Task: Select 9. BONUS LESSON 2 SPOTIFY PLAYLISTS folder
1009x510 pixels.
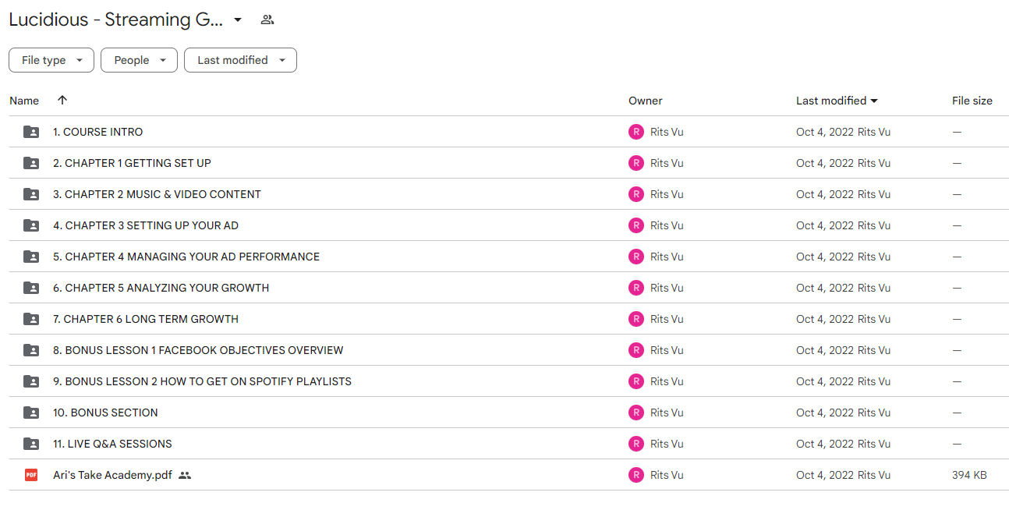Action: (x=508, y=381)
